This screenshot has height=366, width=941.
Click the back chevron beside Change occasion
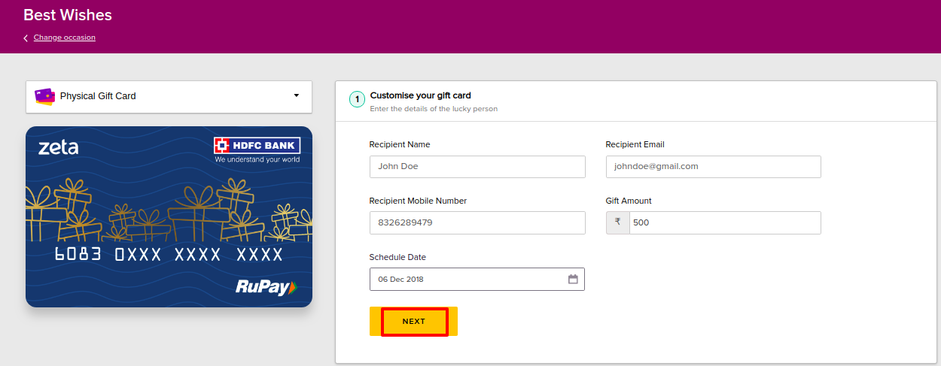click(26, 38)
